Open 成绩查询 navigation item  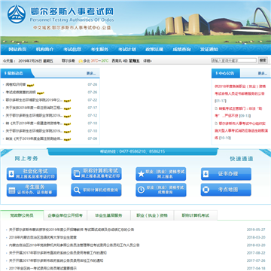pyautogui.click(x=181, y=50)
